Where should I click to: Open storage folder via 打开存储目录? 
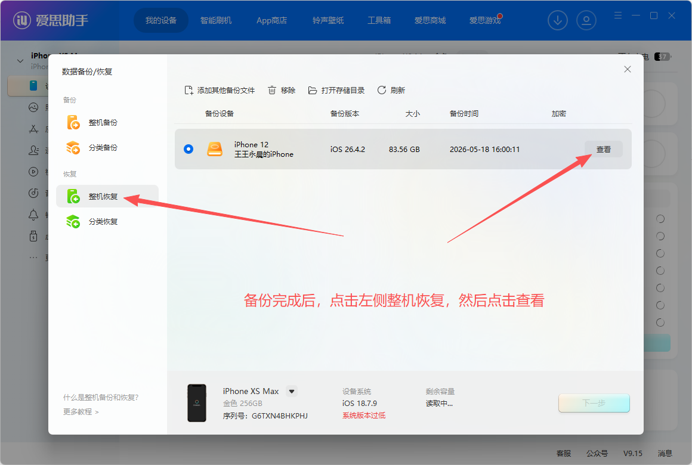[336, 91]
